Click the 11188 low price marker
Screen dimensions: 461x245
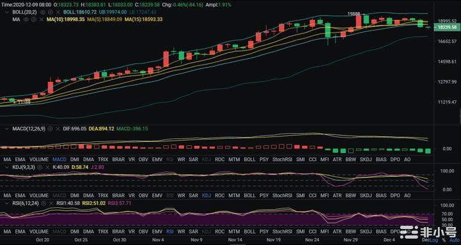[x=24, y=102]
